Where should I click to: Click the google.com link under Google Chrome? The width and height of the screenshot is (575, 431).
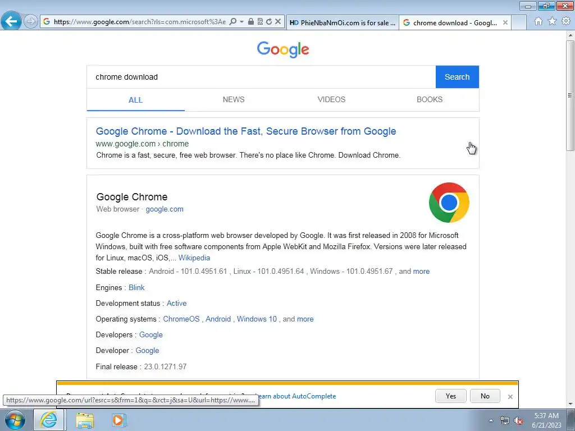point(165,209)
